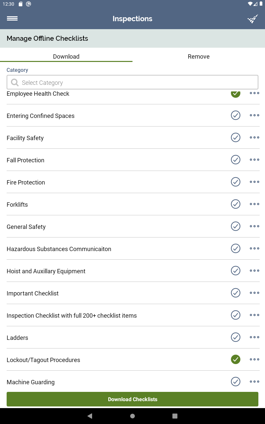Open more options for Entering Confined Spaces
The width and height of the screenshot is (265, 424).
click(254, 115)
